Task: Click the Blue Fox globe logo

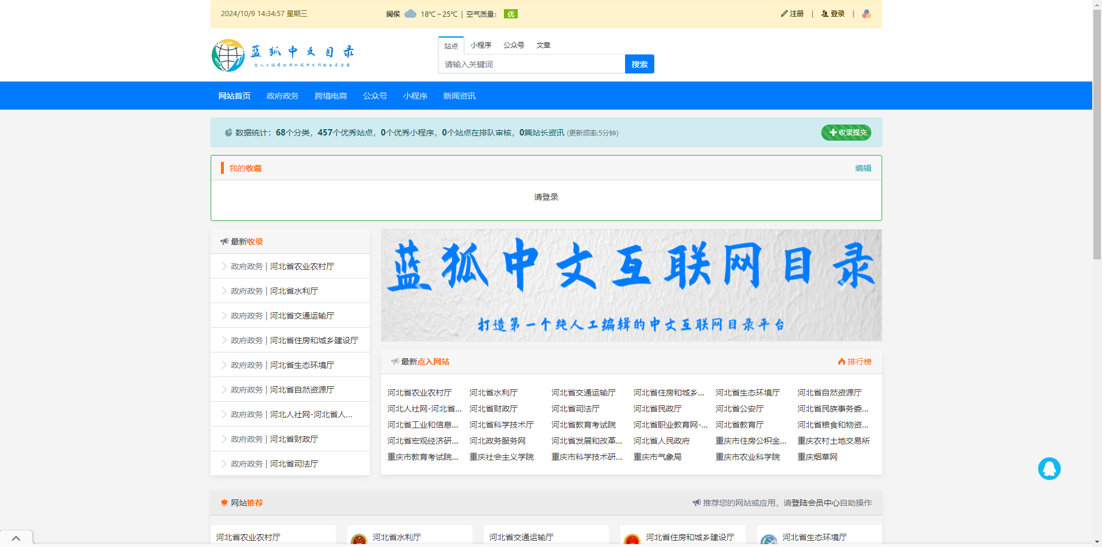Action: click(228, 56)
